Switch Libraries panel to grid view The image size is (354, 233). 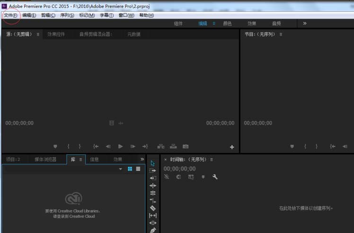pos(130,169)
